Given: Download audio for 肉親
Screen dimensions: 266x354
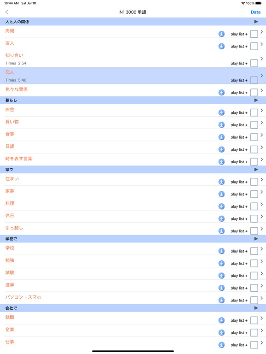Looking at the screenshot, I should [222, 34].
